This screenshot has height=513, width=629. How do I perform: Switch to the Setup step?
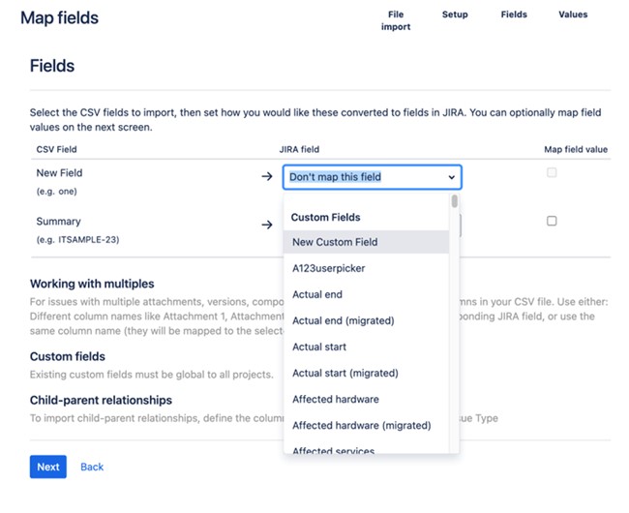pos(455,15)
